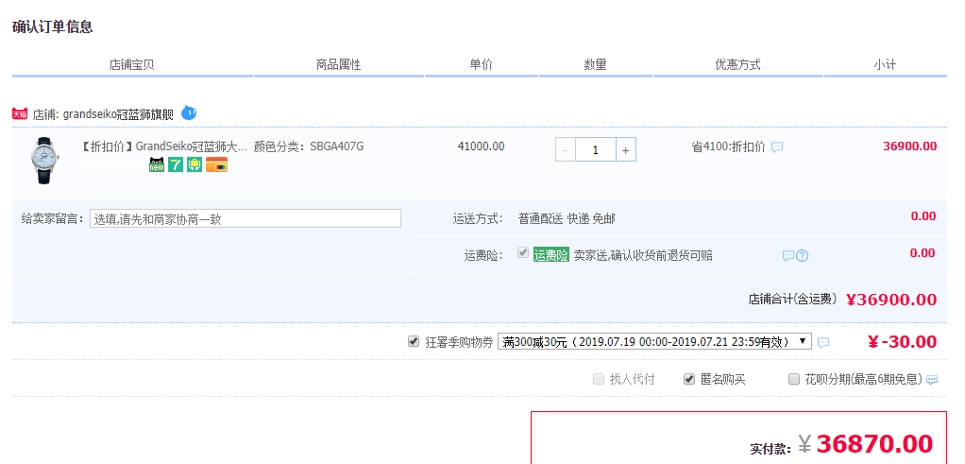Click the 优惠方式 column header

point(737,64)
